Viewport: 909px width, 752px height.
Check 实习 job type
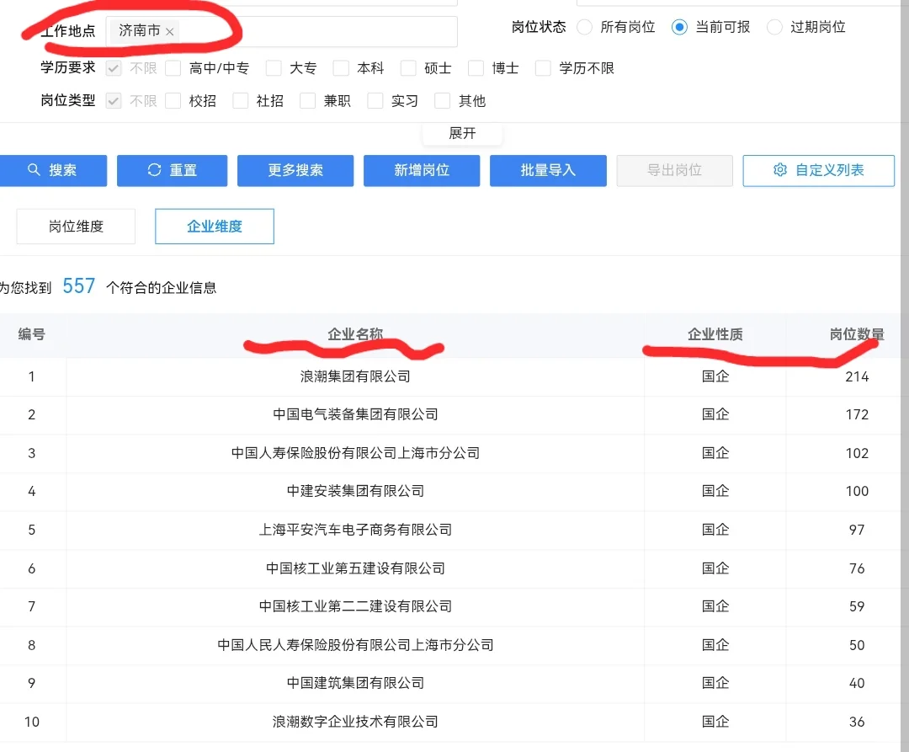(375, 101)
